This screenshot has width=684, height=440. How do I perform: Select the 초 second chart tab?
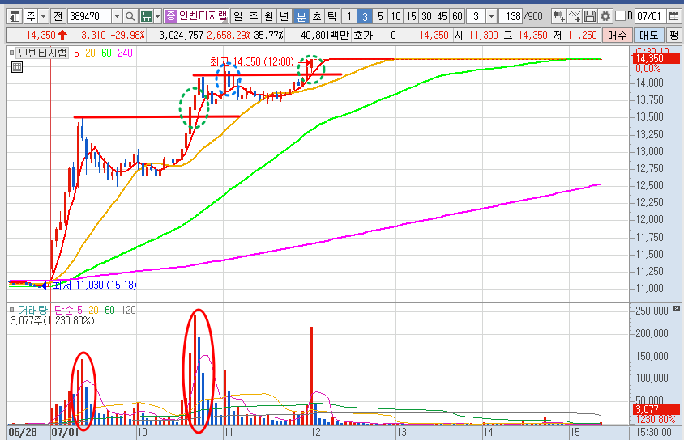[317, 16]
